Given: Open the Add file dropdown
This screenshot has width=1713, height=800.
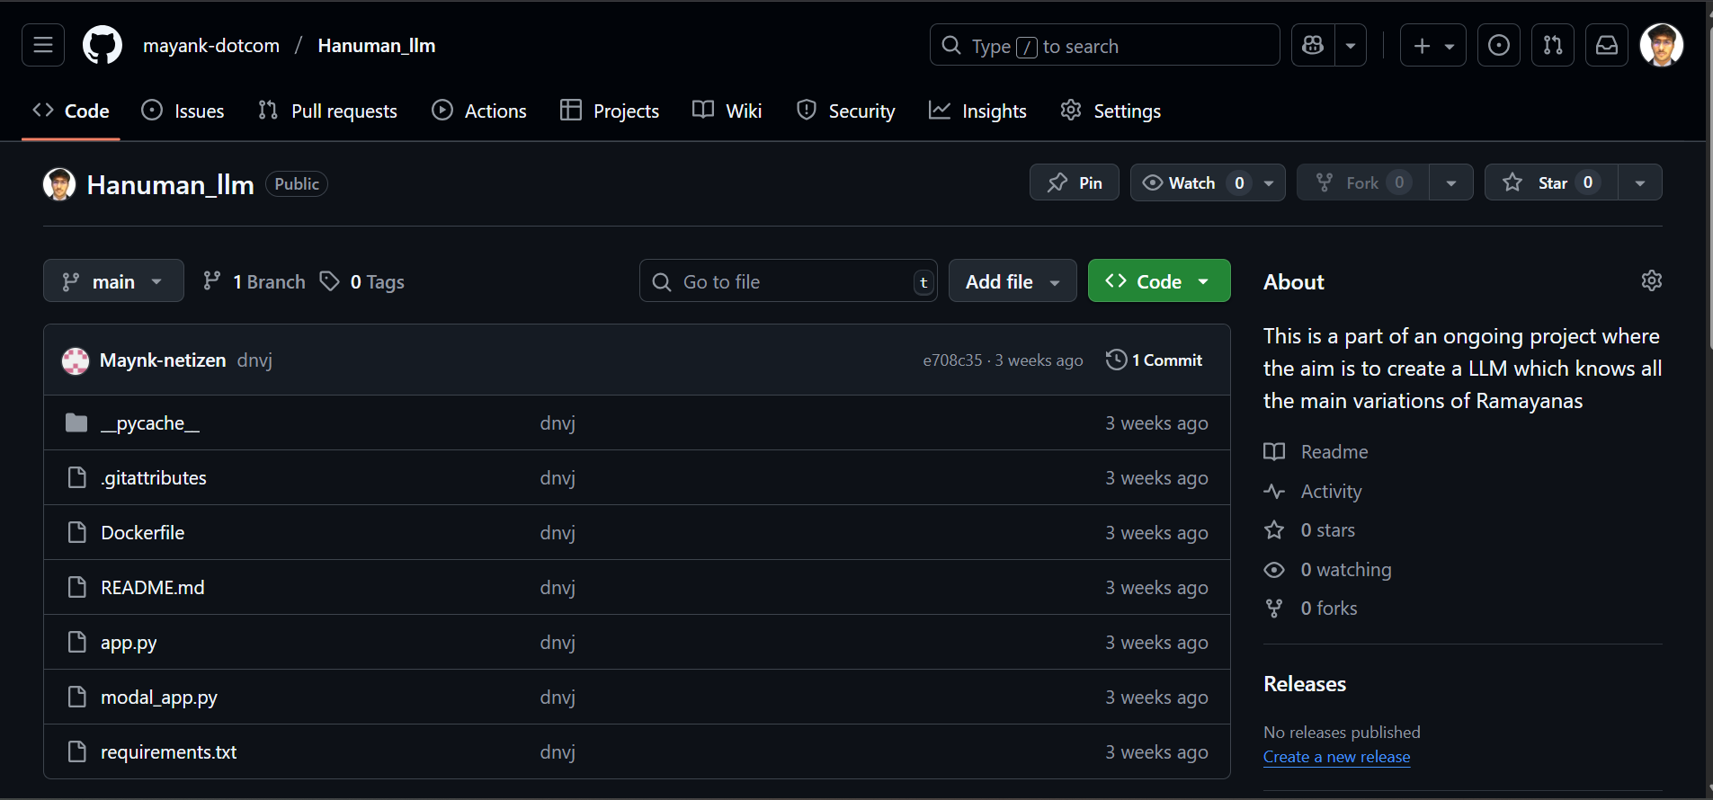Looking at the screenshot, I should [x=1012, y=281].
